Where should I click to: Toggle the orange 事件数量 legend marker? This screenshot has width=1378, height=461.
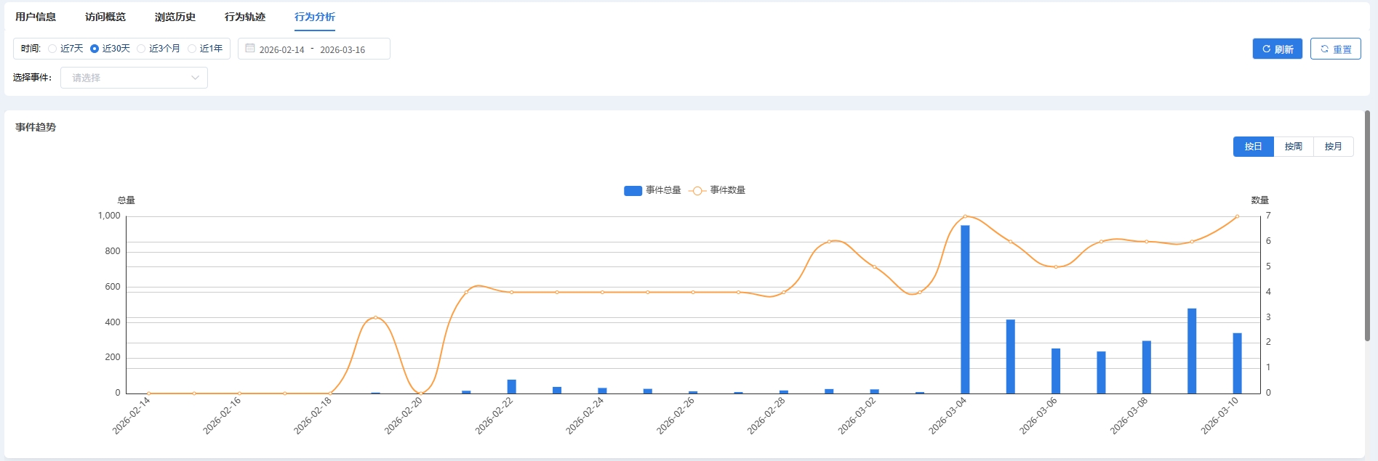(x=697, y=190)
